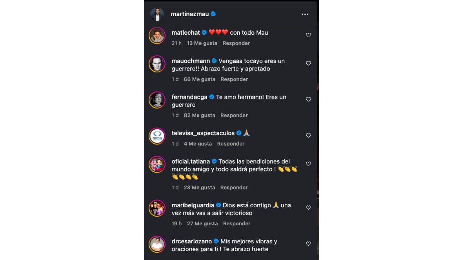Reply to matlechat's comment
Viewport: 463px width, 260px height.
pos(236,43)
